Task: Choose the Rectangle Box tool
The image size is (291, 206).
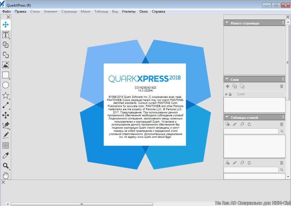Action: (5, 75)
